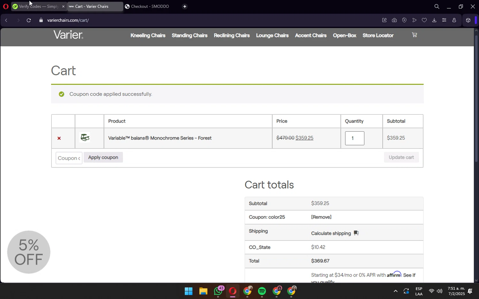This screenshot has height=299, width=479.
Task: Open the Windows Start menu
Action: click(x=188, y=291)
